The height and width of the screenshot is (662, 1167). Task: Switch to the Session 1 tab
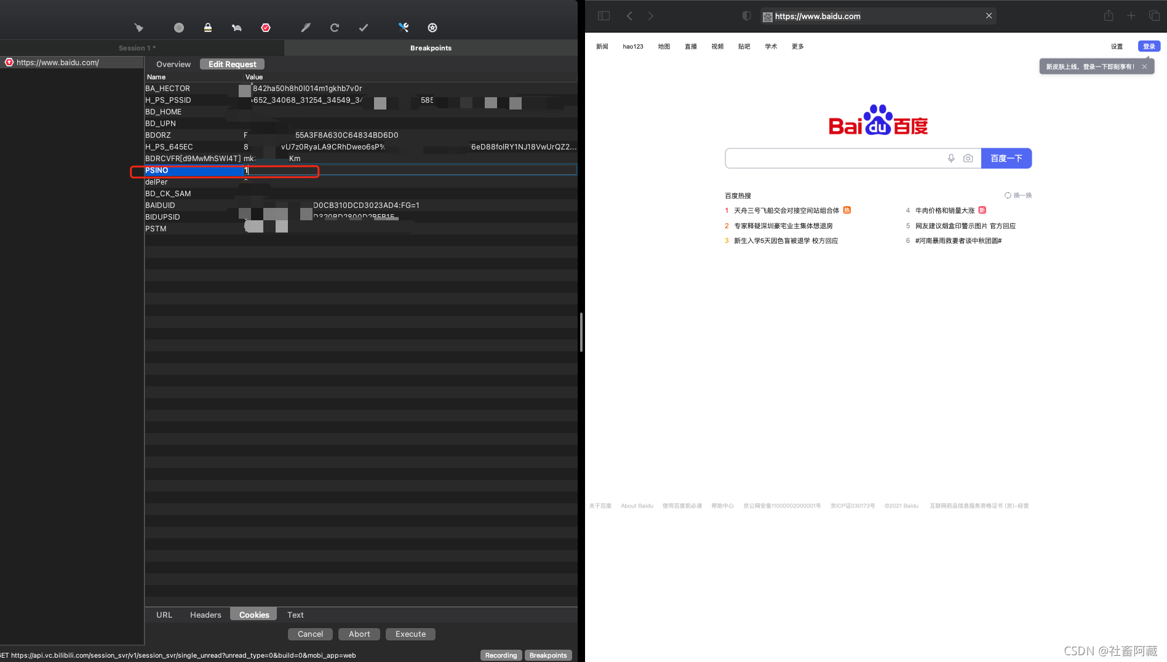[137, 48]
